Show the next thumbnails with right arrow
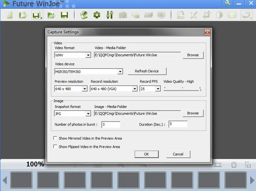 point(252,180)
